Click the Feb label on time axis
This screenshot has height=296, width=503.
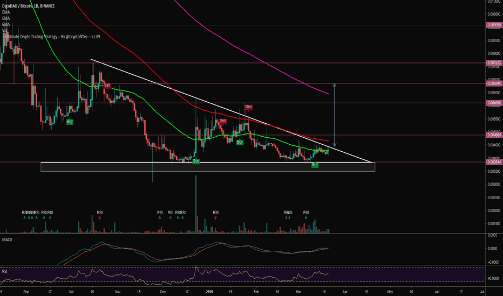[x=256, y=292]
